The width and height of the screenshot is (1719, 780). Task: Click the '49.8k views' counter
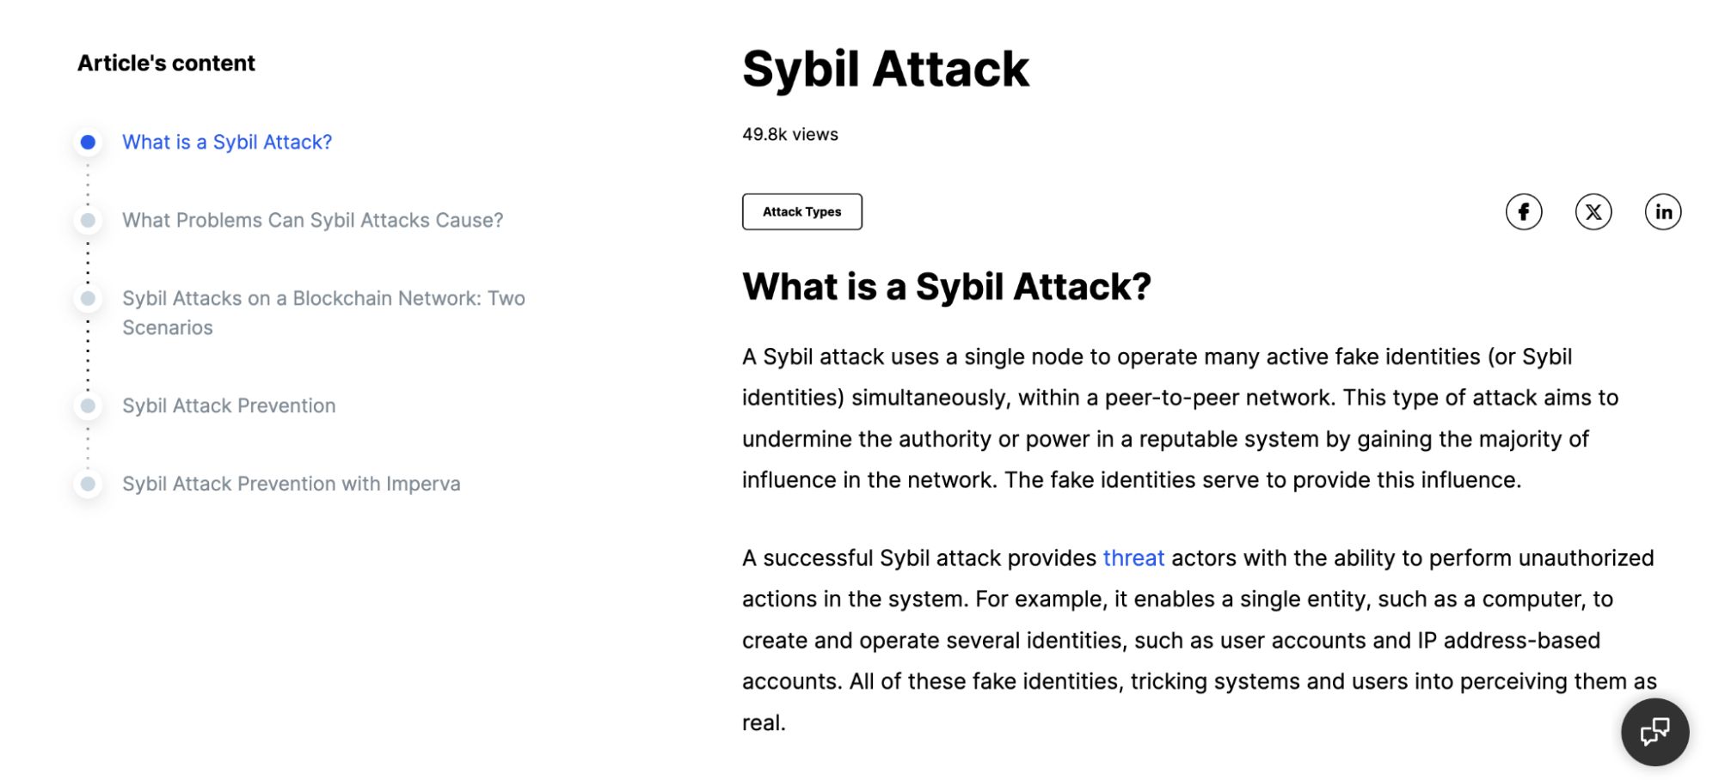click(789, 135)
